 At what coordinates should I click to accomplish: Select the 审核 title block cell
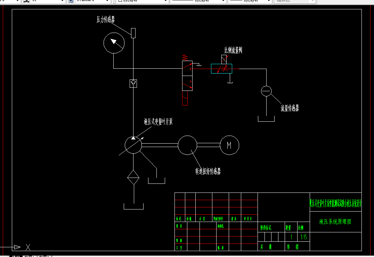click(179, 241)
